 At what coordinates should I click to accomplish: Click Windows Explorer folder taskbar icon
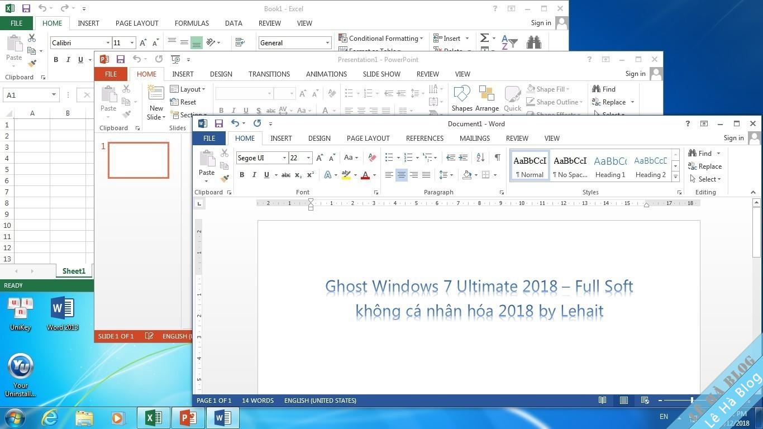[x=84, y=418]
